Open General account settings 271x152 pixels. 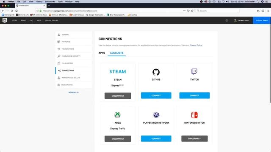click(x=74, y=35)
